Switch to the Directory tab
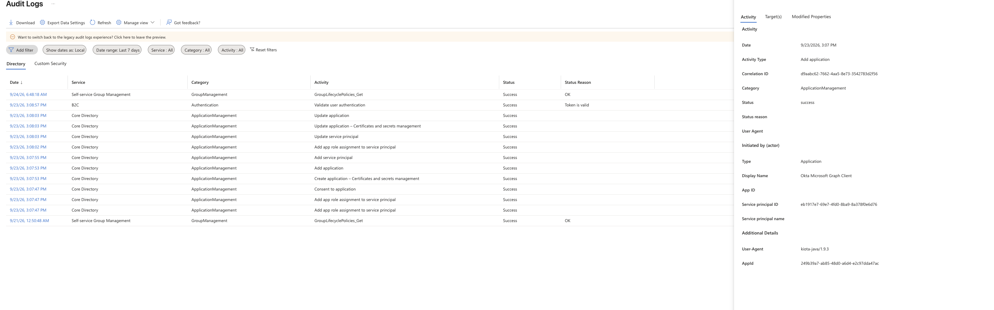994x310 pixels. 16,64
